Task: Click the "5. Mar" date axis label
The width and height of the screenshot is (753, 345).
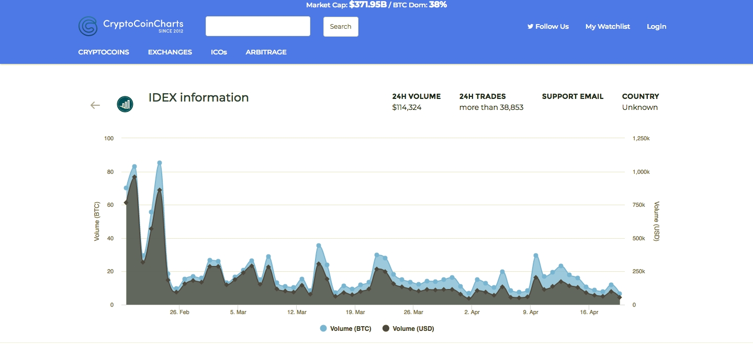Action: [238, 313]
